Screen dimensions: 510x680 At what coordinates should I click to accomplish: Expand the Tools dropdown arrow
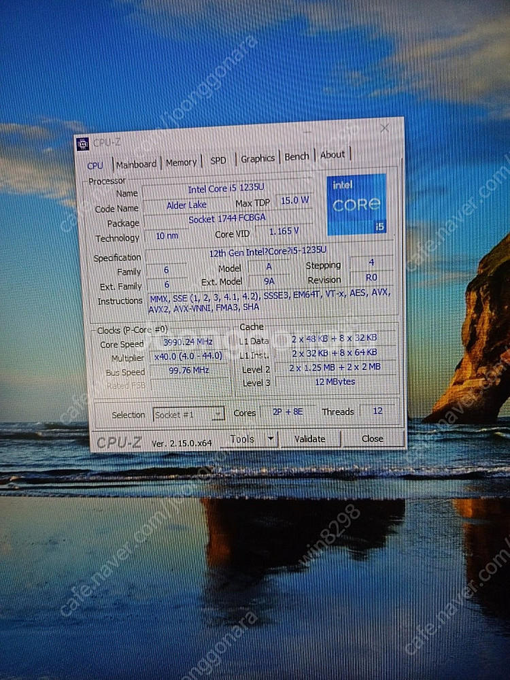tap(271, 439)
